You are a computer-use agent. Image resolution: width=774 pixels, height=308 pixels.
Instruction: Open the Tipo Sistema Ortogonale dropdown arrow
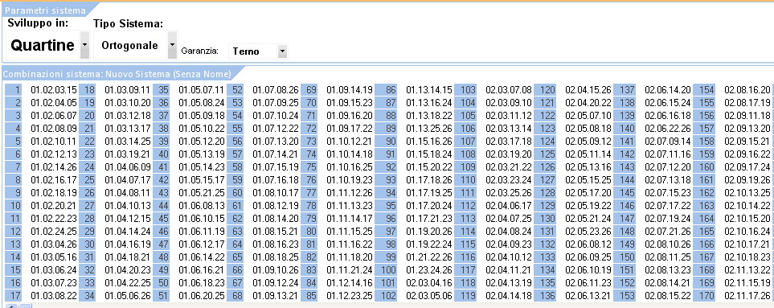tap(172, 45)
